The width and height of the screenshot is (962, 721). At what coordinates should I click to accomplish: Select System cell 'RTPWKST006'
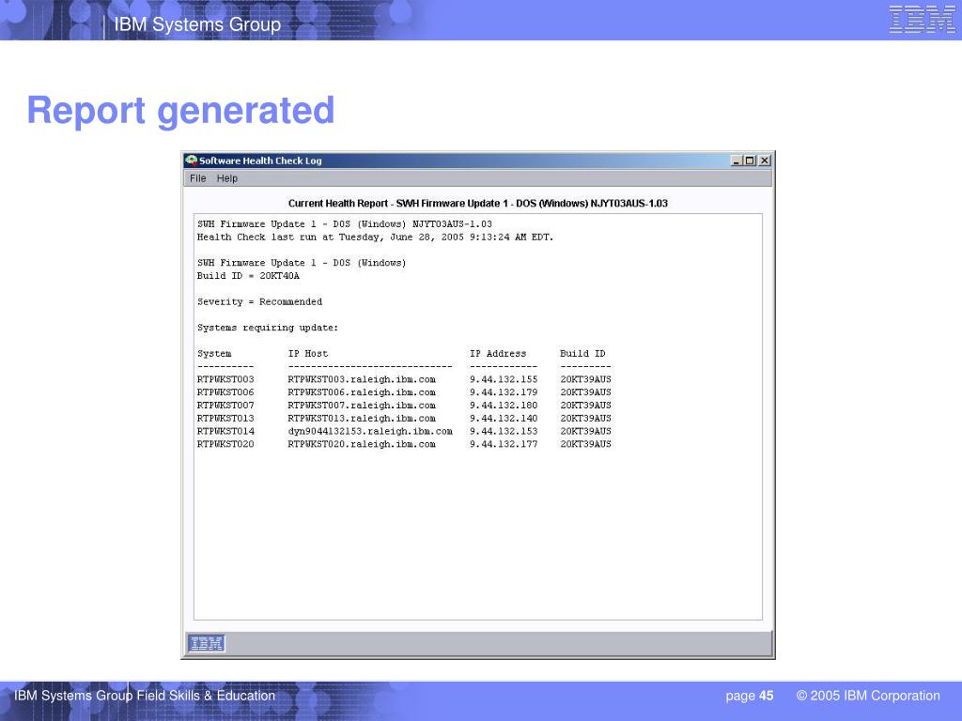(x=225, y=392)
